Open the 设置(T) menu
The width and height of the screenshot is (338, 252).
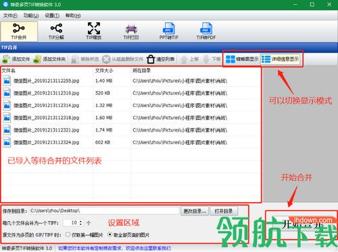[52, 15]
